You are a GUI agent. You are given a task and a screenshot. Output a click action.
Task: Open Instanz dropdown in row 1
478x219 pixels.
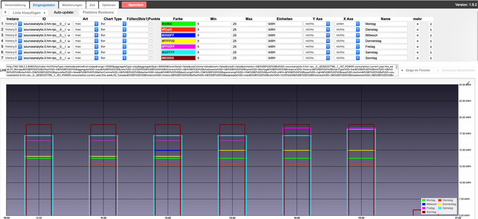coord(13,24)
